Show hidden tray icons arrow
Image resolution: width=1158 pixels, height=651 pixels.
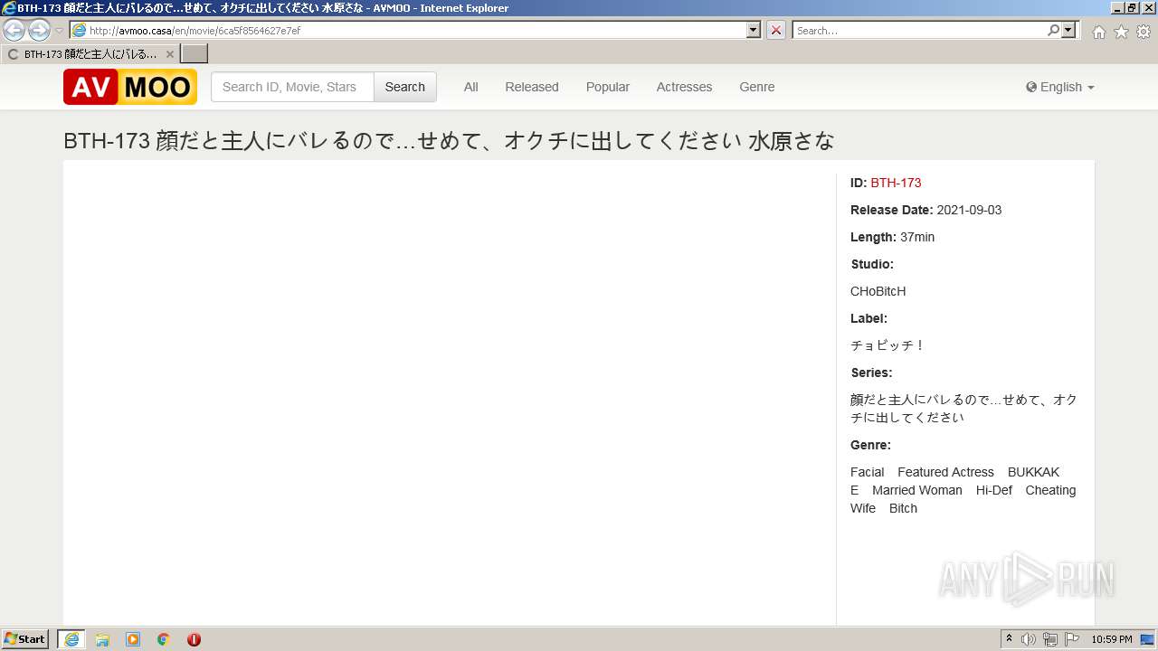(1009, 639)
